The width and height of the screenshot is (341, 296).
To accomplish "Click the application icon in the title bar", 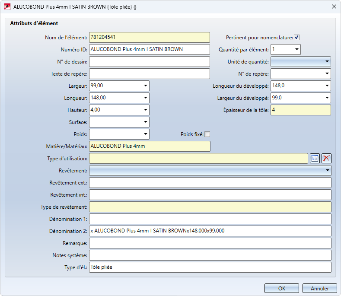I will [x=6, y=6].
